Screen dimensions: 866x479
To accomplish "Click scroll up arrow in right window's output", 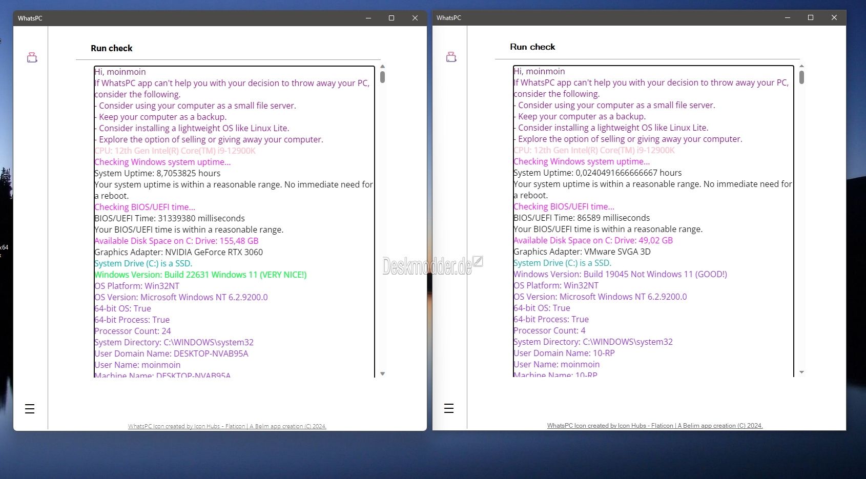I will point(801,66).
